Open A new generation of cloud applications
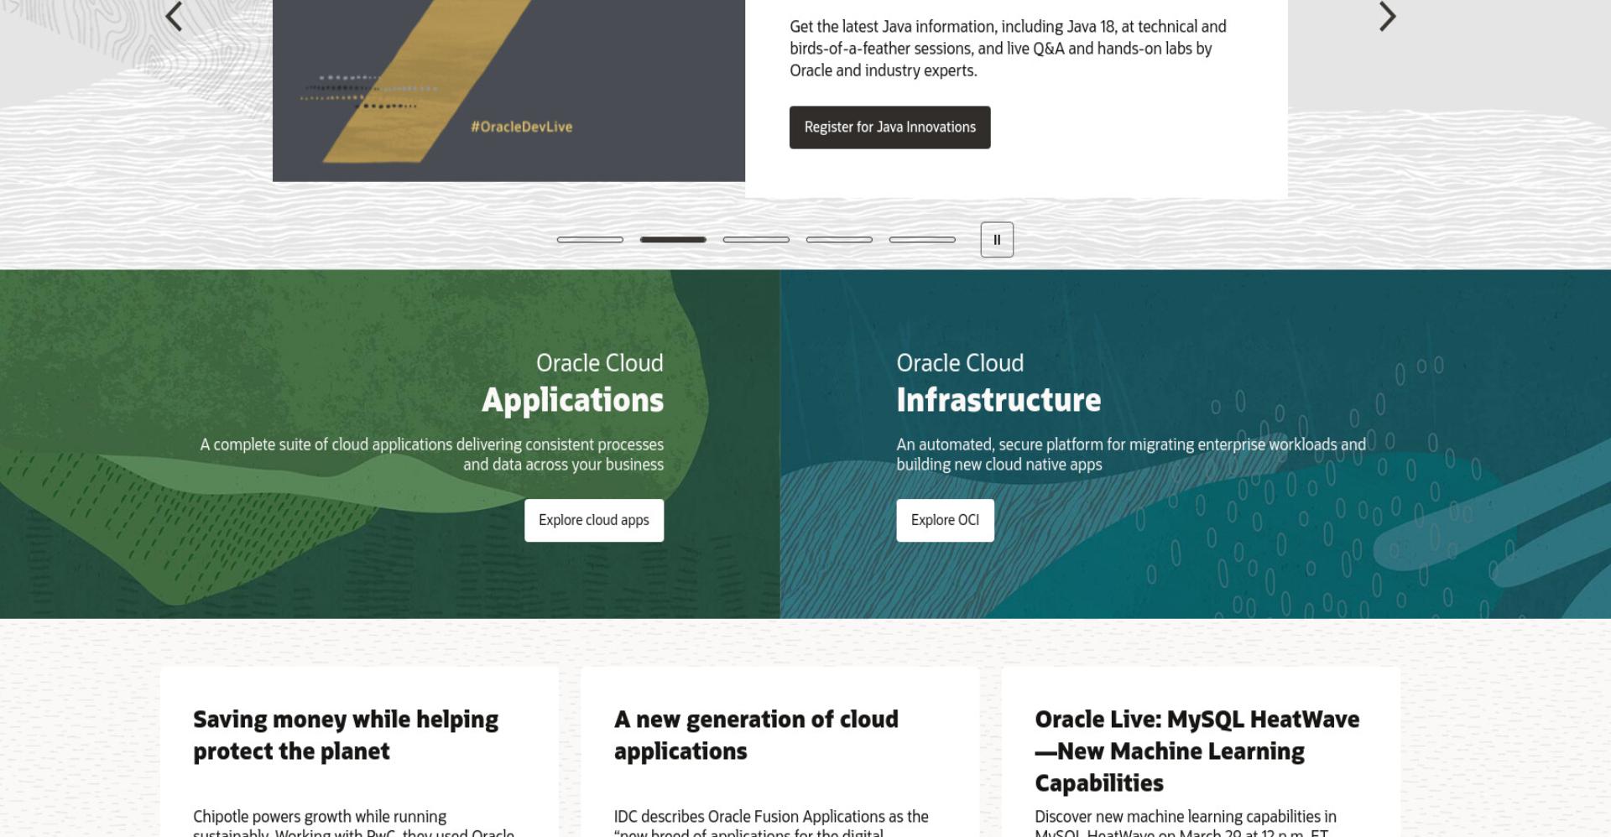The image size is (1611, 837). [x=756, y=736]
